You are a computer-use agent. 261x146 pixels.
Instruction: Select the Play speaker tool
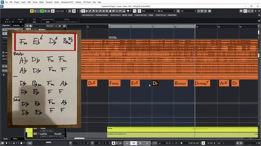tap(120, 11)
